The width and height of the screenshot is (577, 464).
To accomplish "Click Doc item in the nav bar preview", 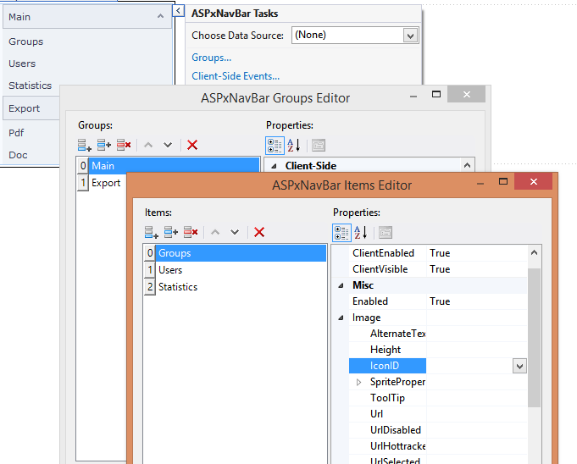I will click(18, 155).
